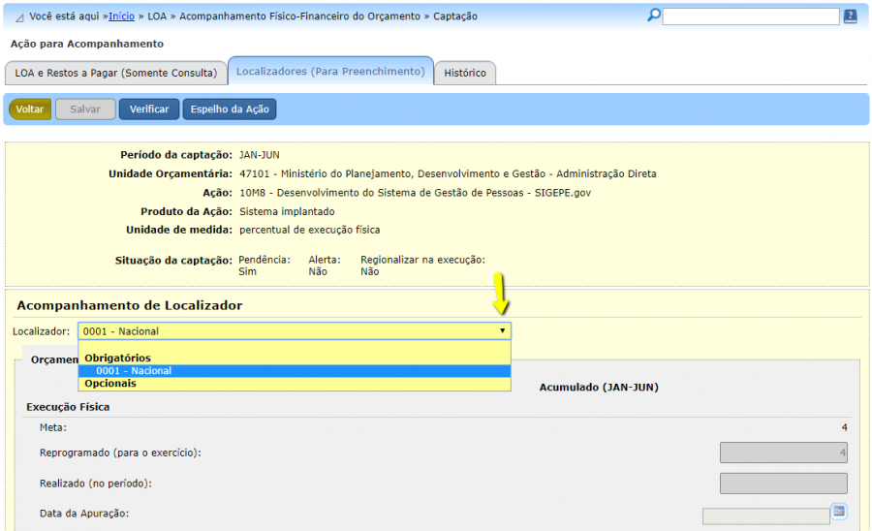The height and width of the screenshot is (531, 872).
Task: Open the help icon beside search box
Action: (851, 16)
